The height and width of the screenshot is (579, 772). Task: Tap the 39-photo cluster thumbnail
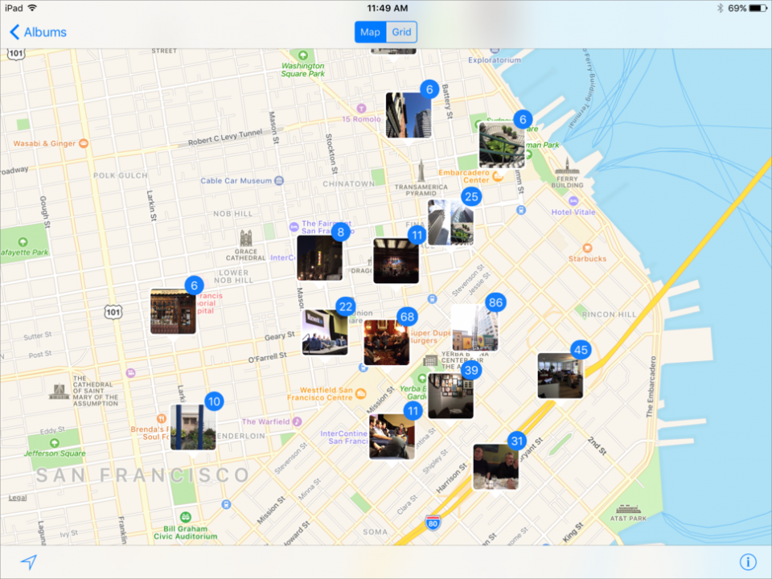[x=450, y=396]
